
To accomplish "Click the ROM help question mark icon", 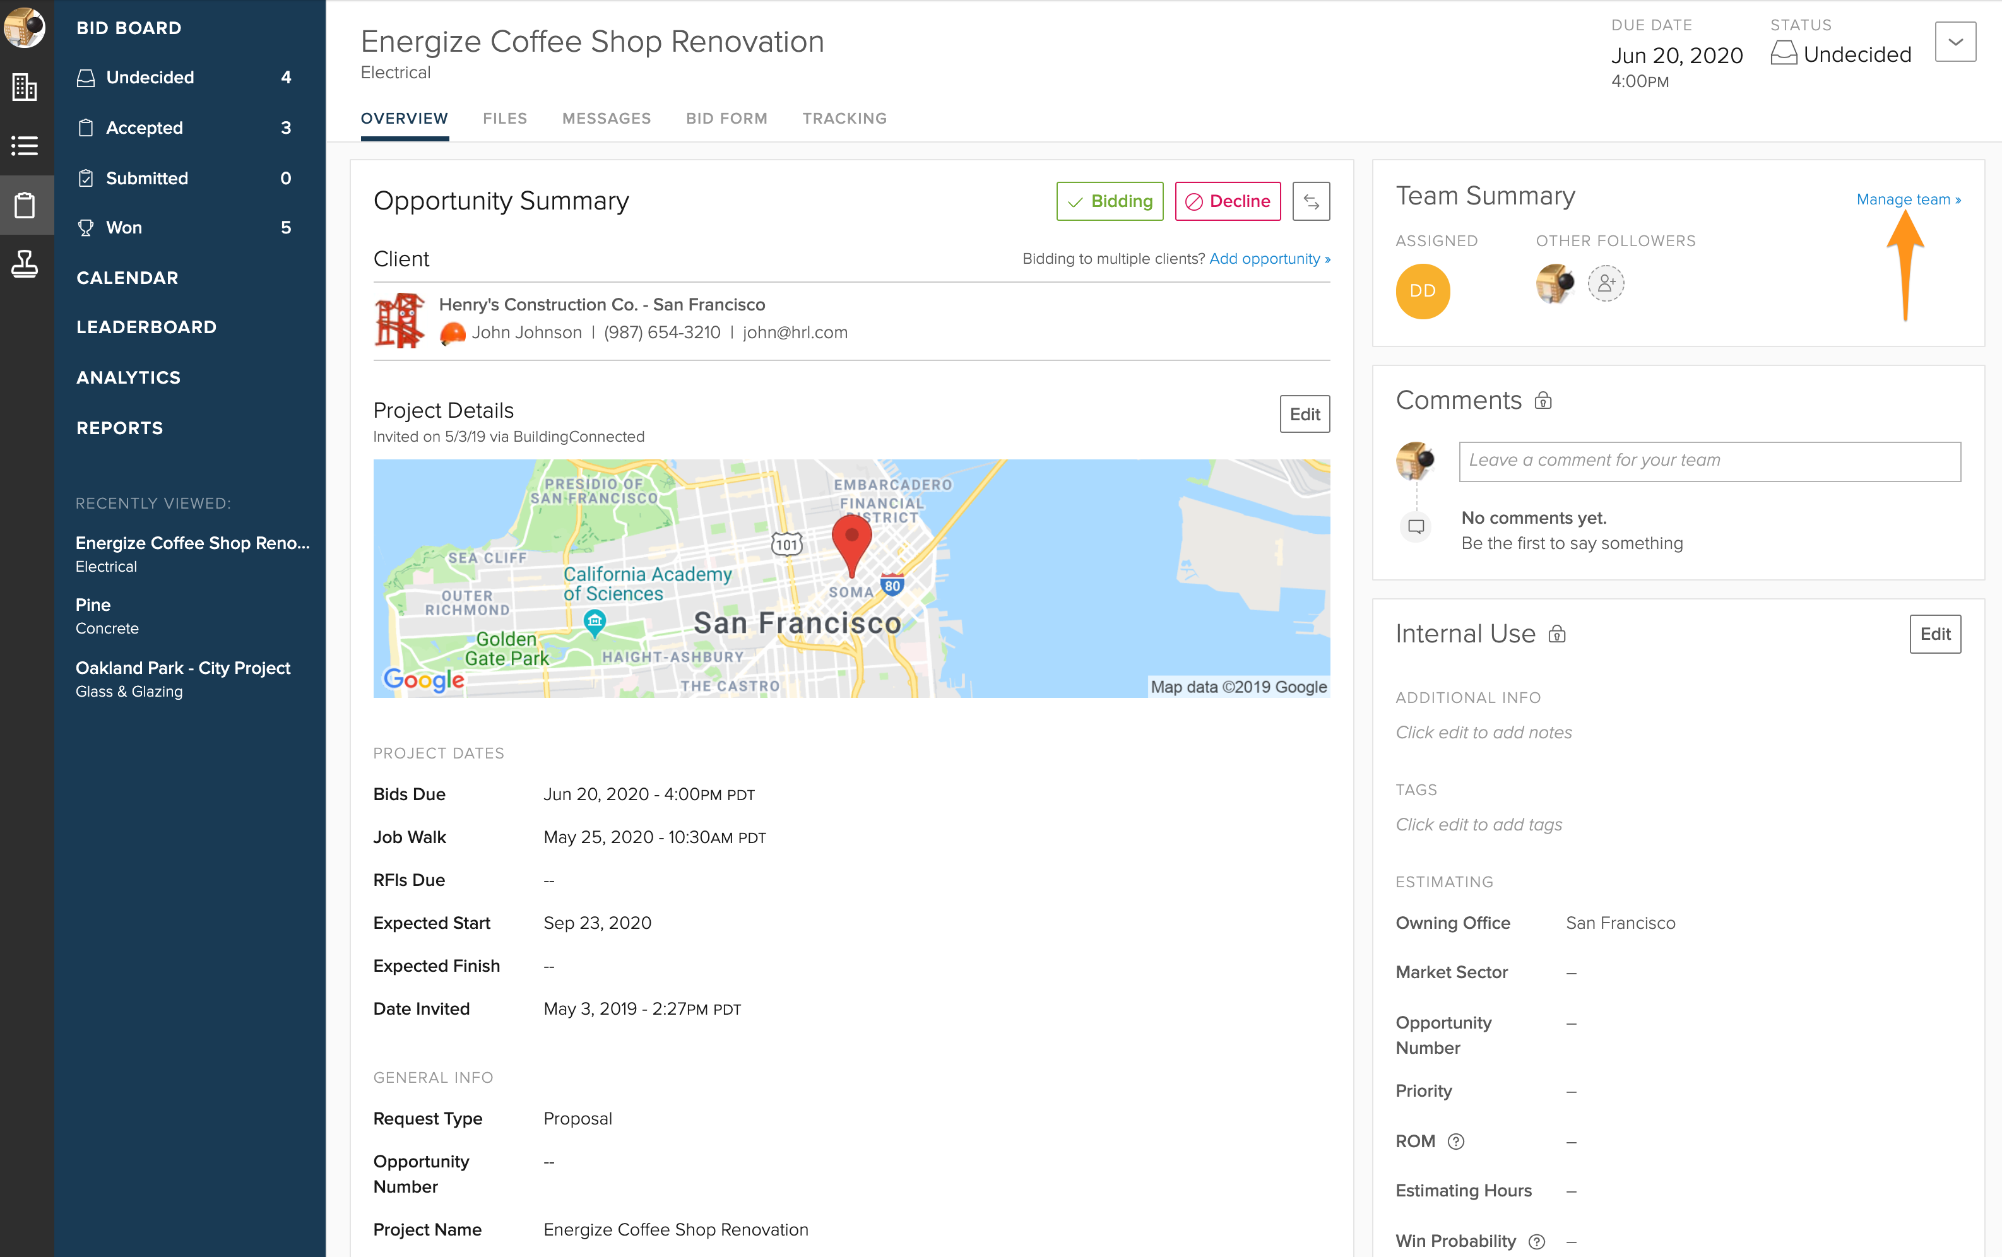I will [1456, 1142].
